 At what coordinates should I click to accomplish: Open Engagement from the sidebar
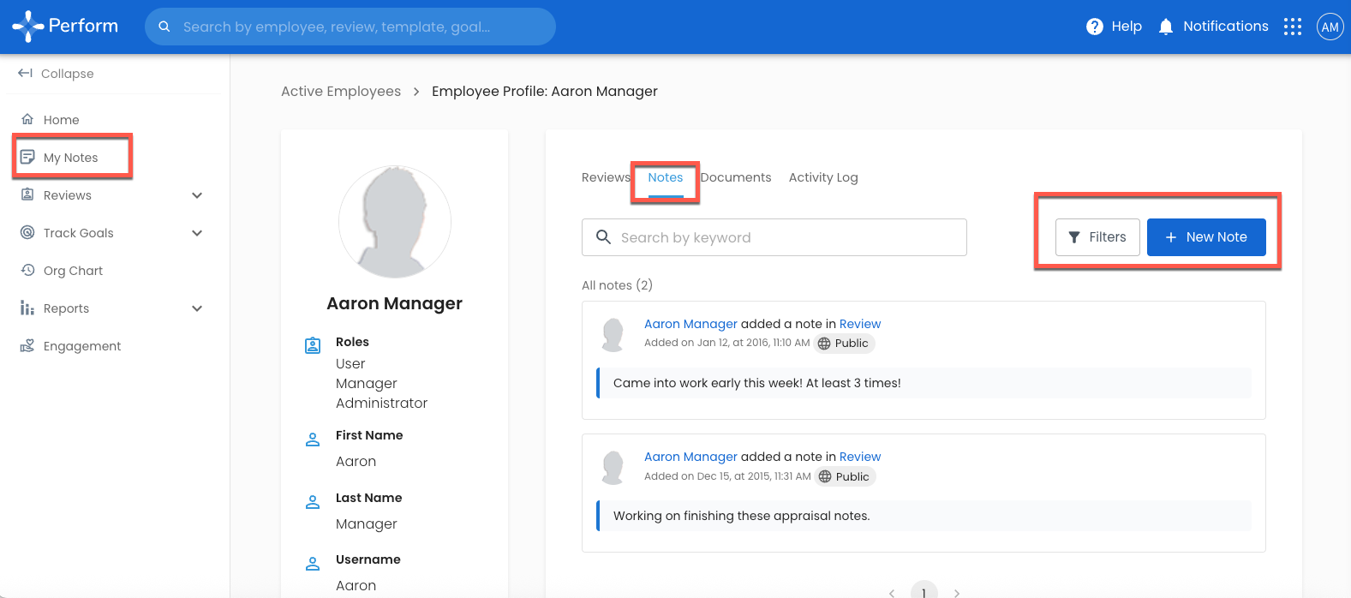81,346
